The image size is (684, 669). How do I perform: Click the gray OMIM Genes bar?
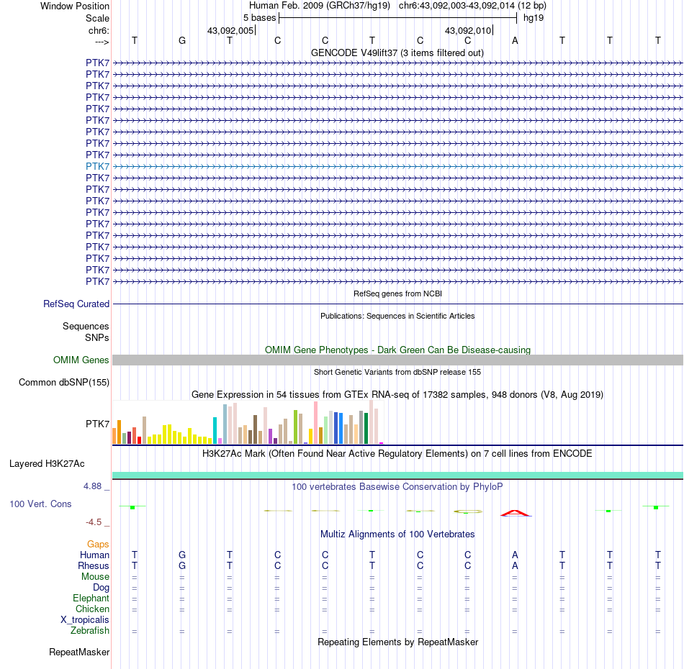pos(397,360)
